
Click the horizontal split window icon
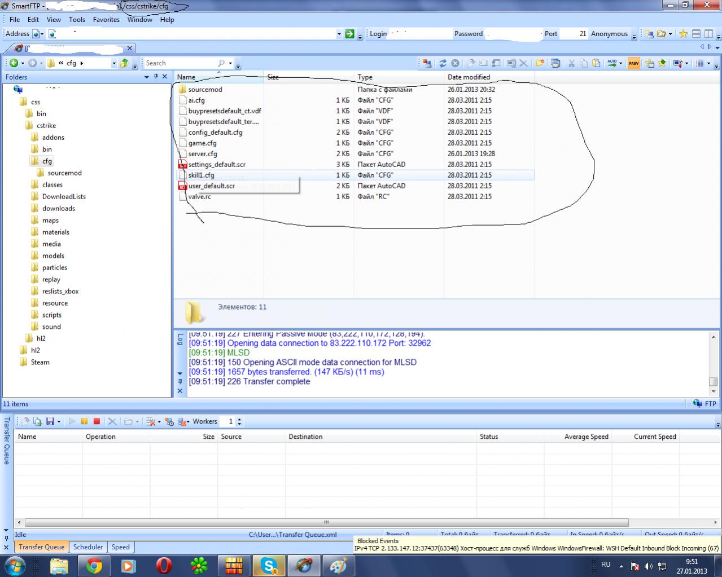click(x=697, y=34)
